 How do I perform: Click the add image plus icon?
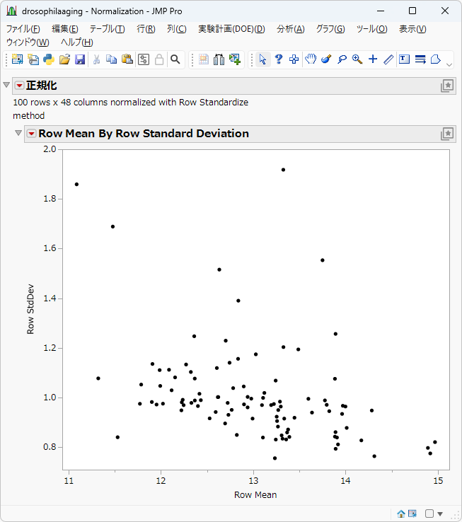tap(235, 59)
